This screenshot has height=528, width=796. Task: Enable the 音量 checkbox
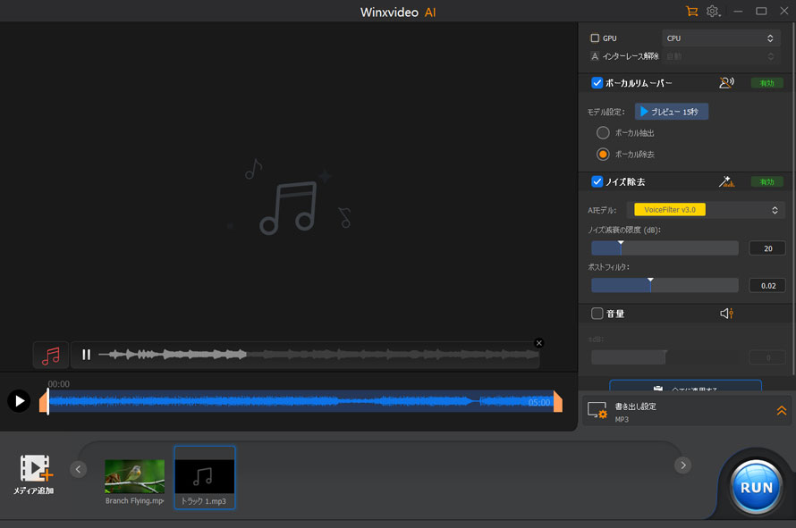597,314
